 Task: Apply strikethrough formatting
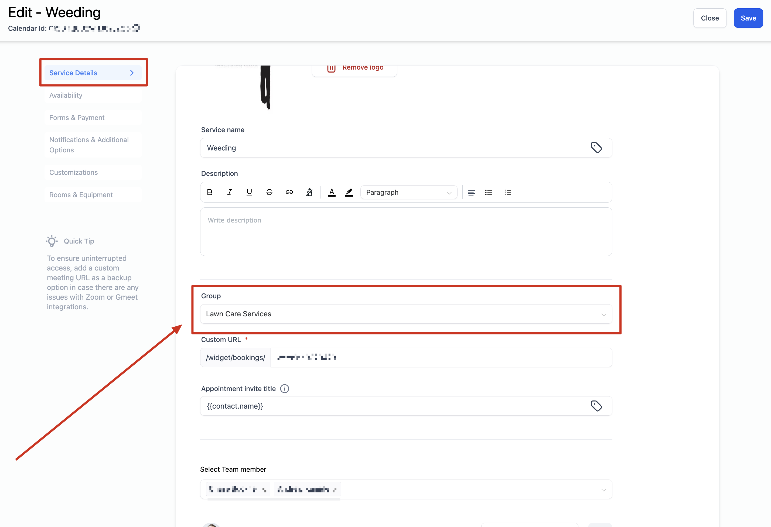pyautogui.click(x=269, y=192)
